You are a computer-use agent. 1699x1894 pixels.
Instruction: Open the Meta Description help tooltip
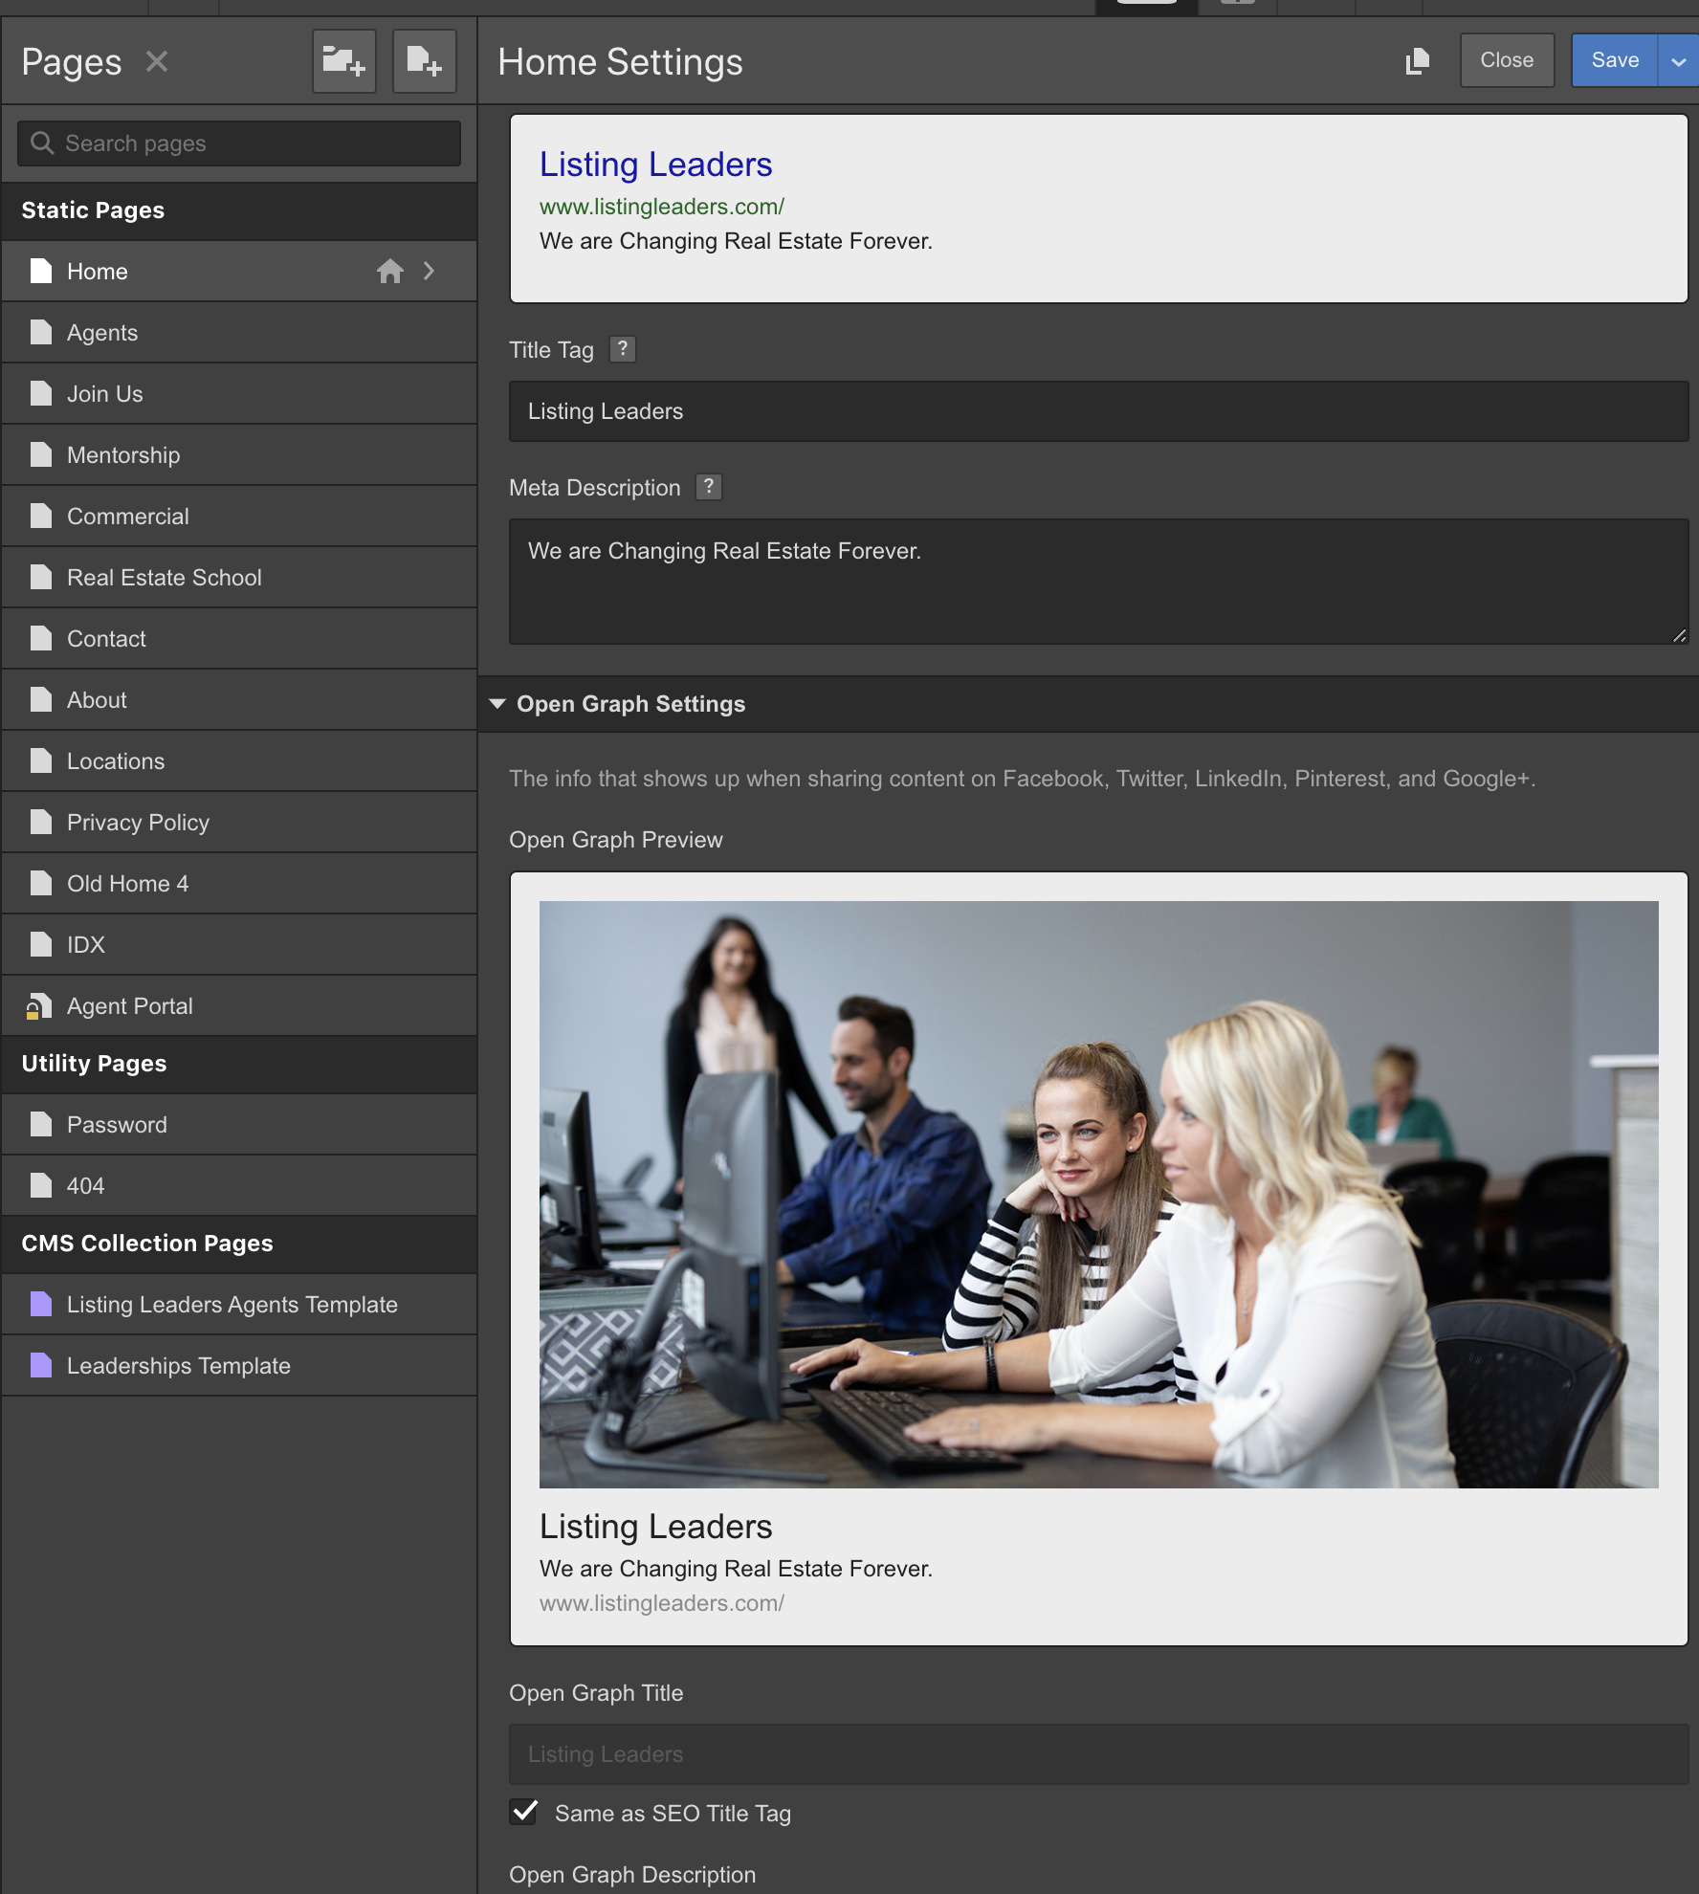[709, 487]
